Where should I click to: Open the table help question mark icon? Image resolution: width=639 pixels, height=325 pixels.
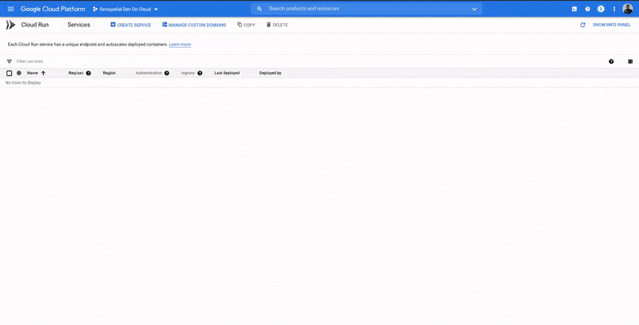point(611,61)
